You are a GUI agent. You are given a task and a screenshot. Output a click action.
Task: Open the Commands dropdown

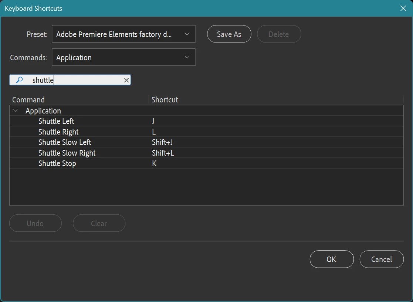coord(124,57)
